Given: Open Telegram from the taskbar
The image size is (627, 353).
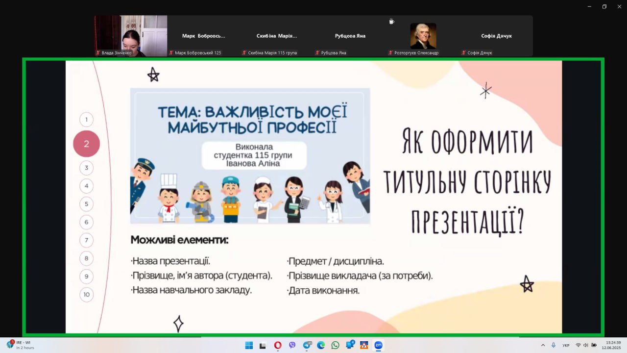Looking at the screenshot, I should click(307, 345).
